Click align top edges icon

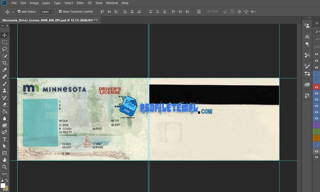pos(102,11)
